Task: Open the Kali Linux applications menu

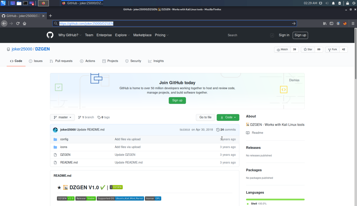Action: 3,3
